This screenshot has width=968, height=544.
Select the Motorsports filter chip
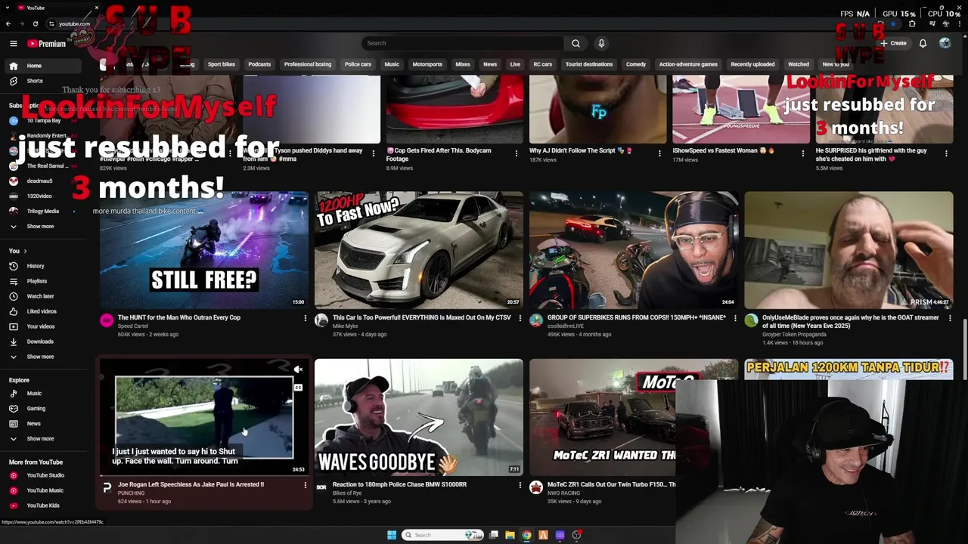(427, 65)
